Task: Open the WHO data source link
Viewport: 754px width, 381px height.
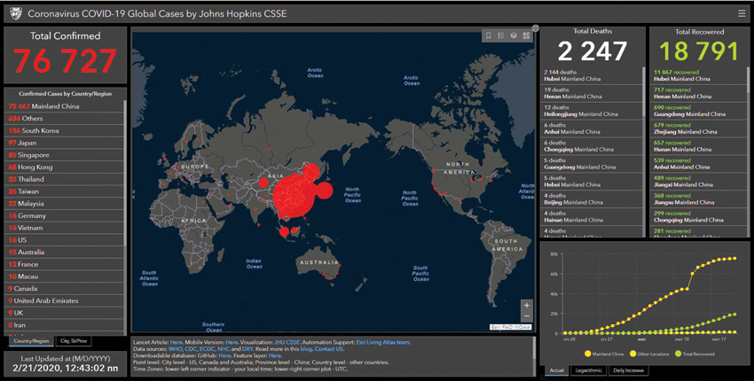Action: click(x=175, y=349)
